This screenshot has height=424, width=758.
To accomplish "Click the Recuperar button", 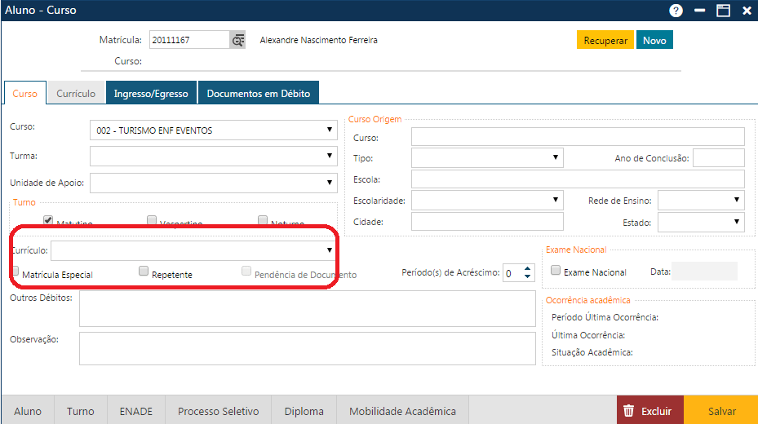I will point(605,40).
